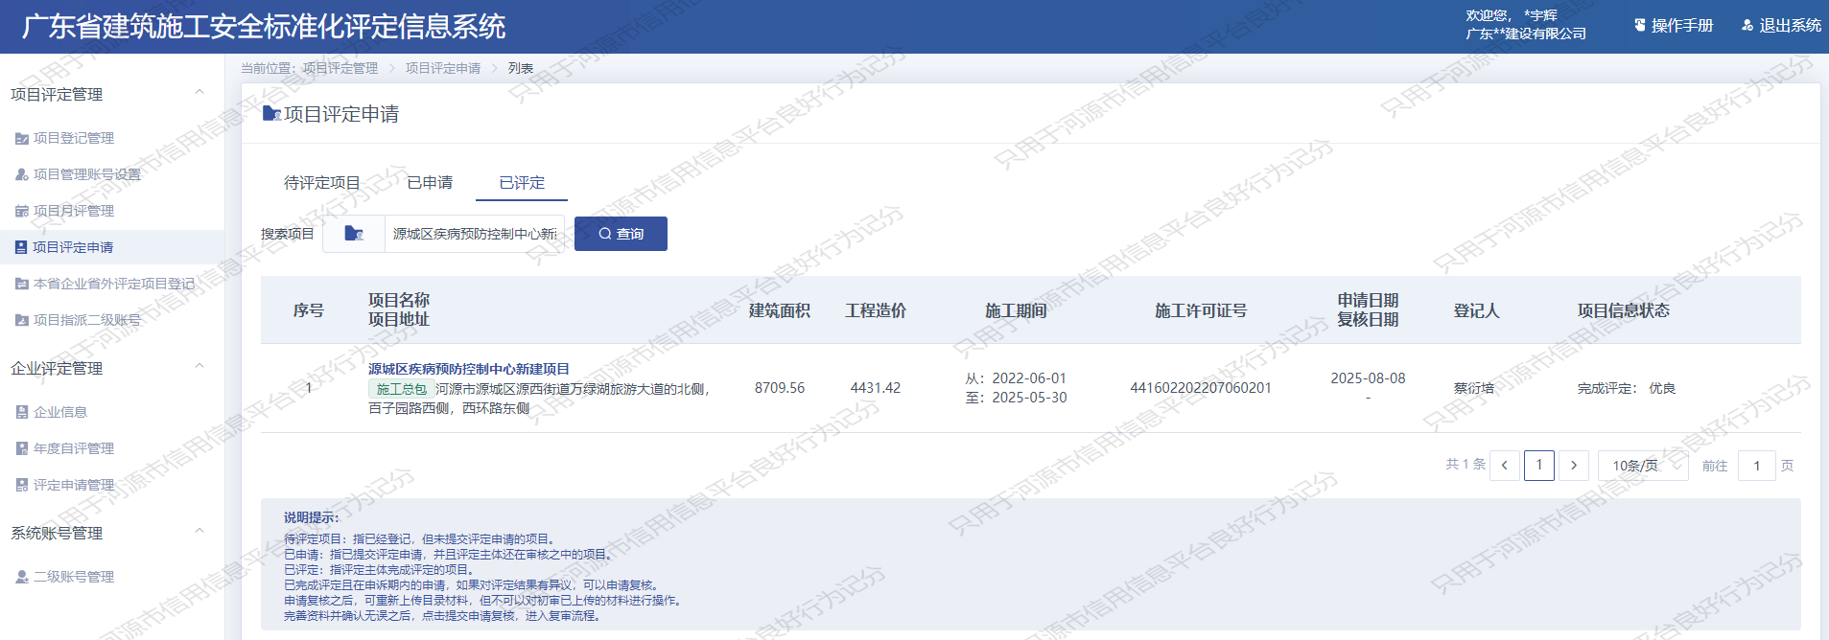
Task: Collapse the 系统账号管理 menu group
Action: pyautogui.click(x=199, y=532)
